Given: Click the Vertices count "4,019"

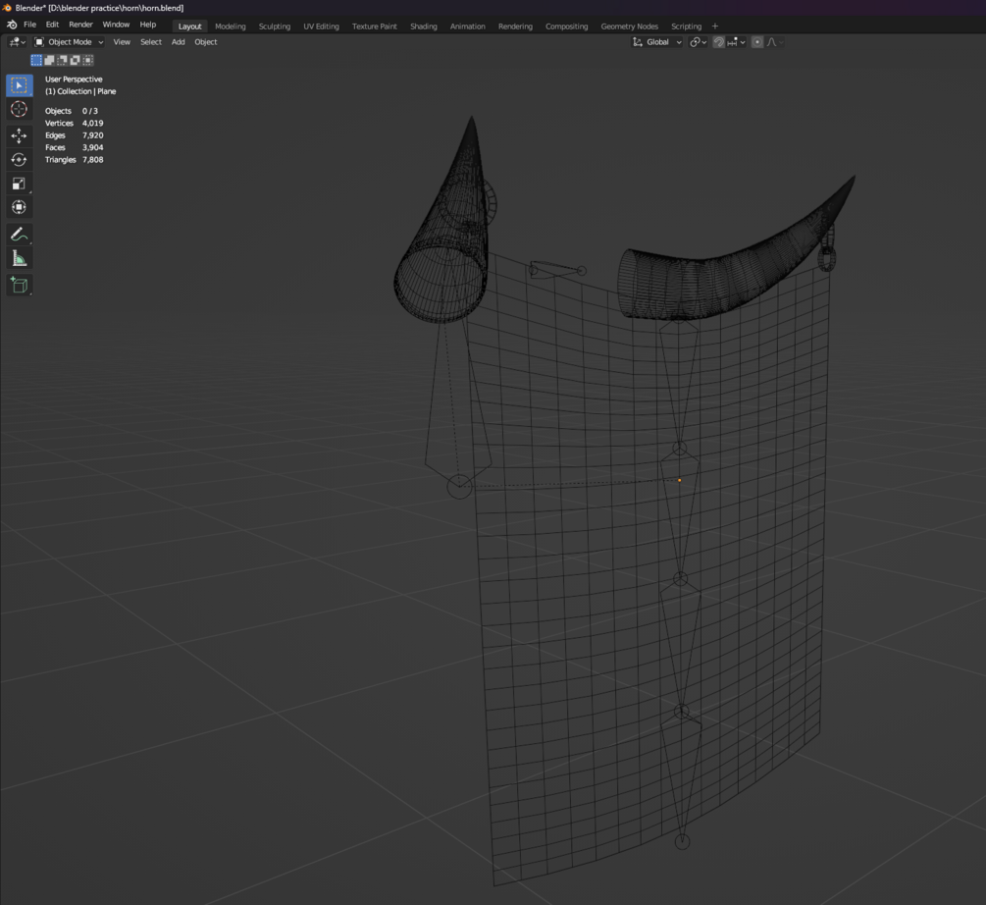Looking at the screenshot, I should coord(92,124).
